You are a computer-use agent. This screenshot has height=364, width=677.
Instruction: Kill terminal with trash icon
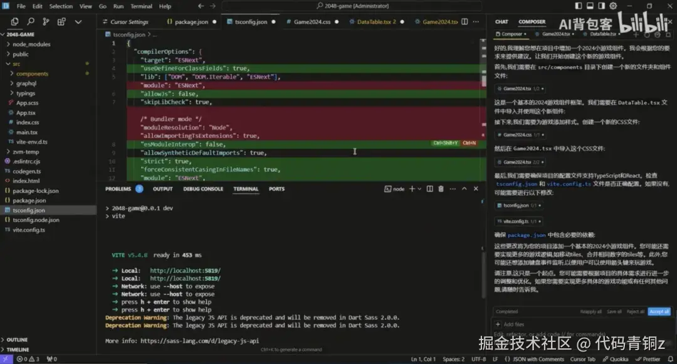point(441,189)
